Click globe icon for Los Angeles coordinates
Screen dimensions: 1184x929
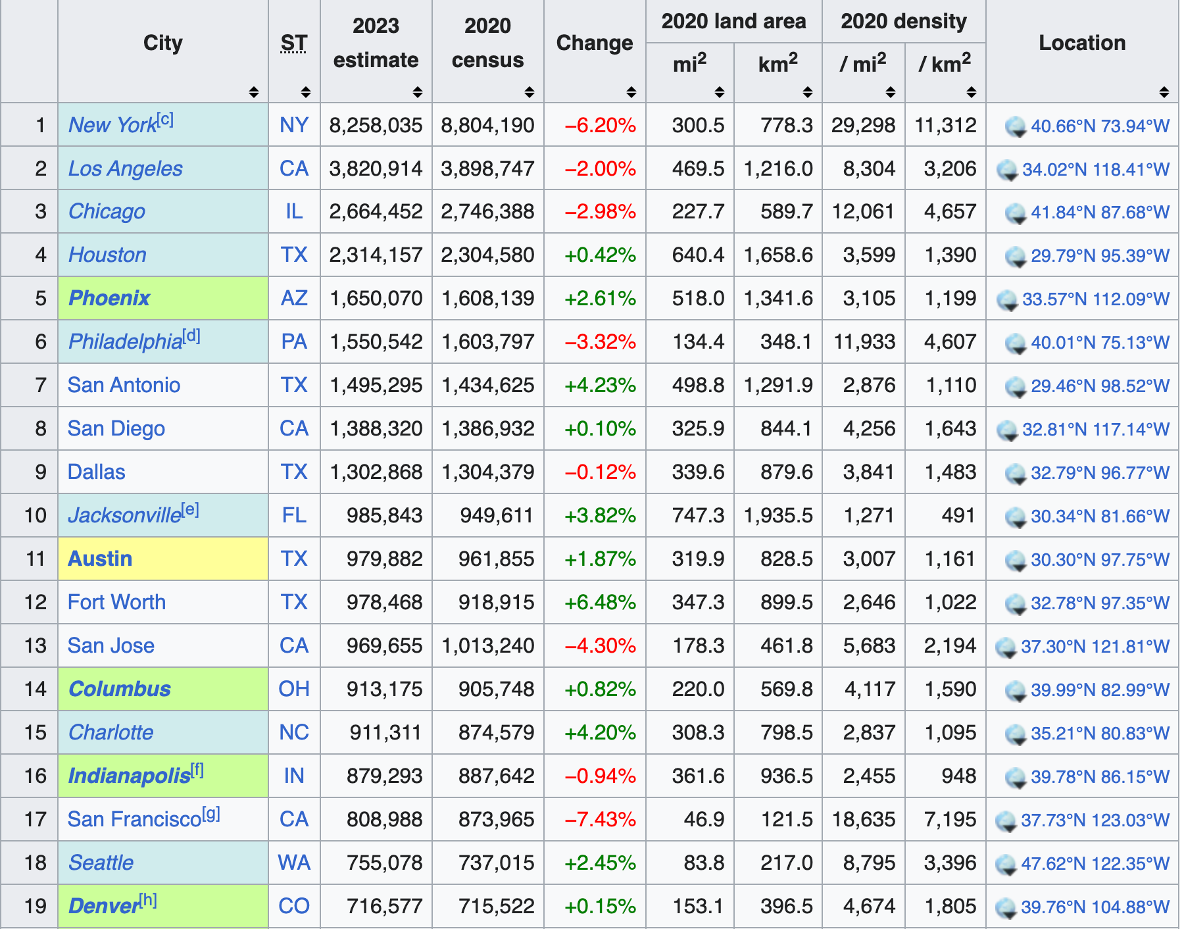click(1008, 170)
